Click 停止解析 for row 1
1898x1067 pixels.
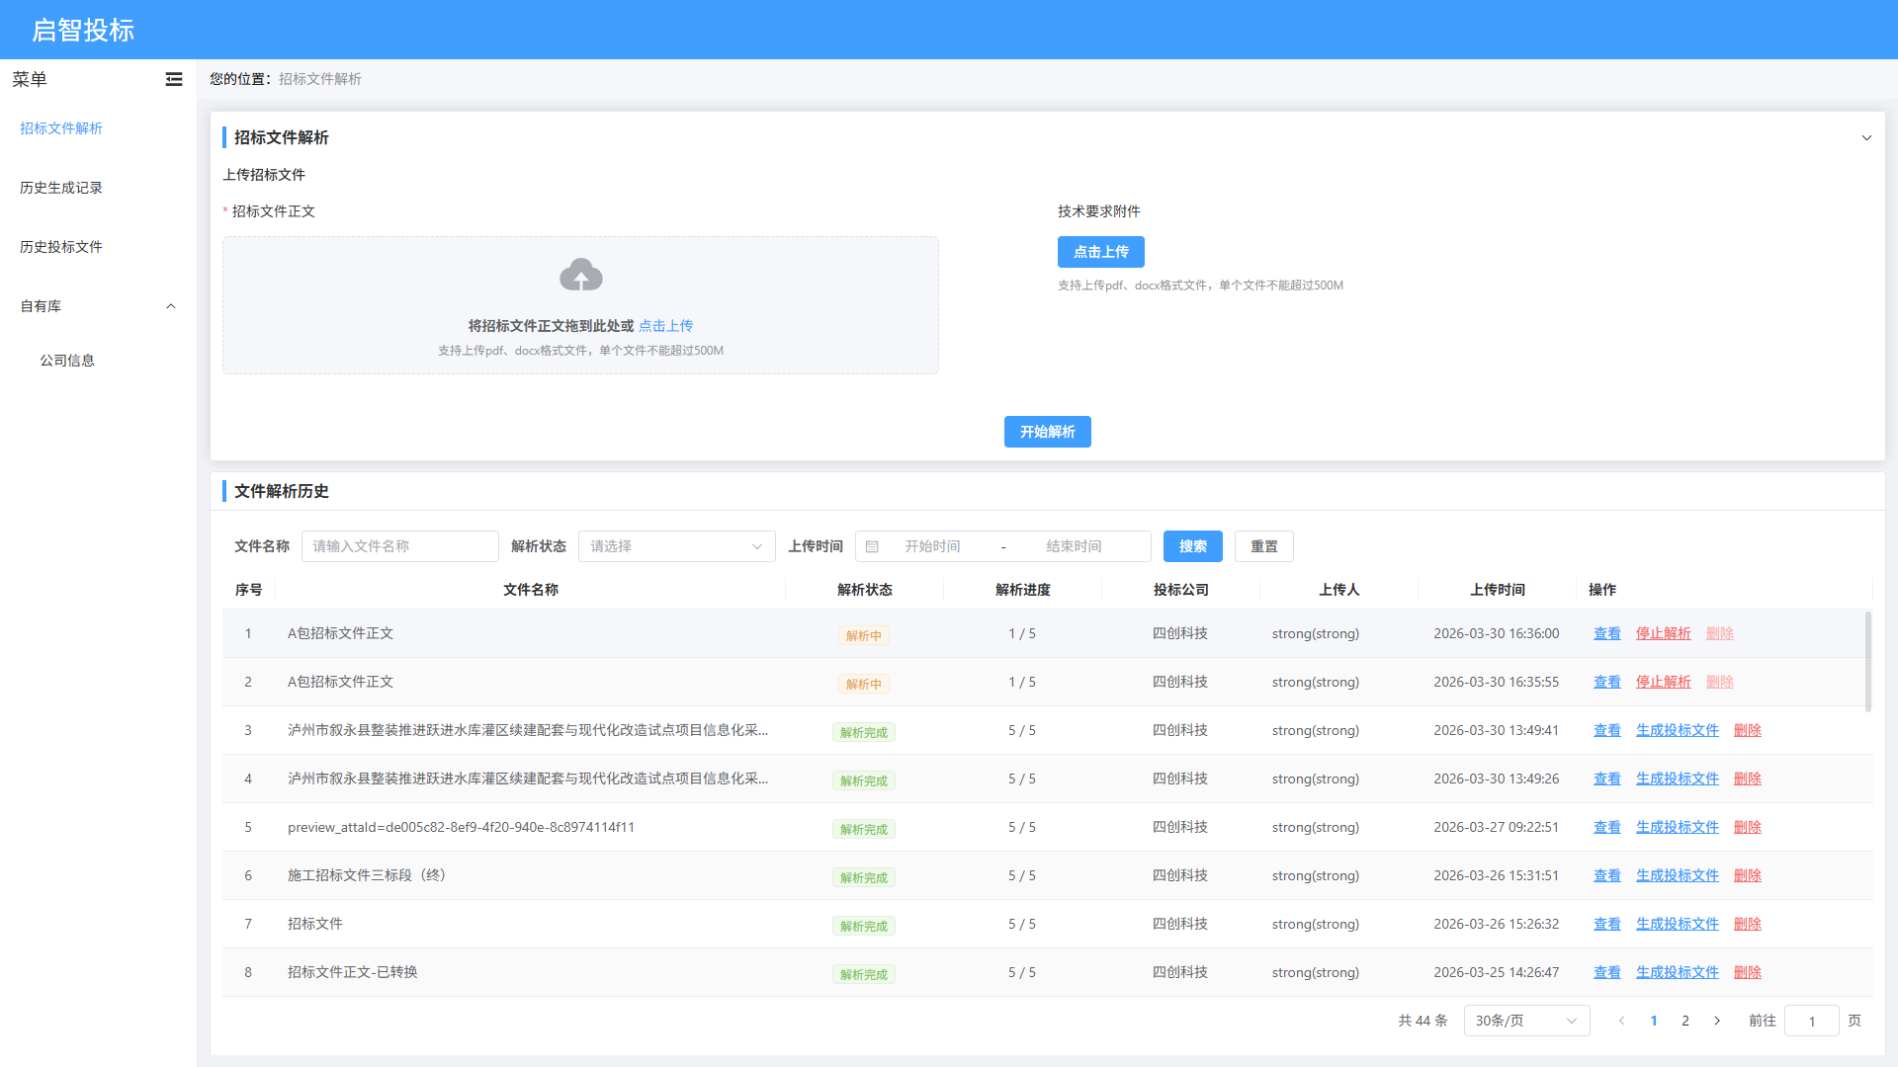1663,633
